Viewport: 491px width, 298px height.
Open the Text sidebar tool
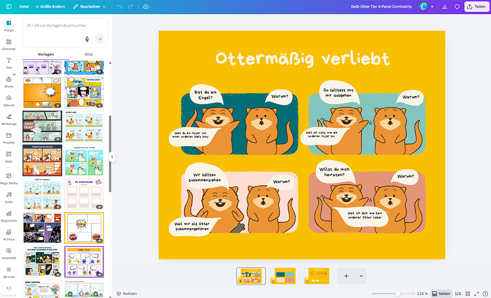click(9, 63)
